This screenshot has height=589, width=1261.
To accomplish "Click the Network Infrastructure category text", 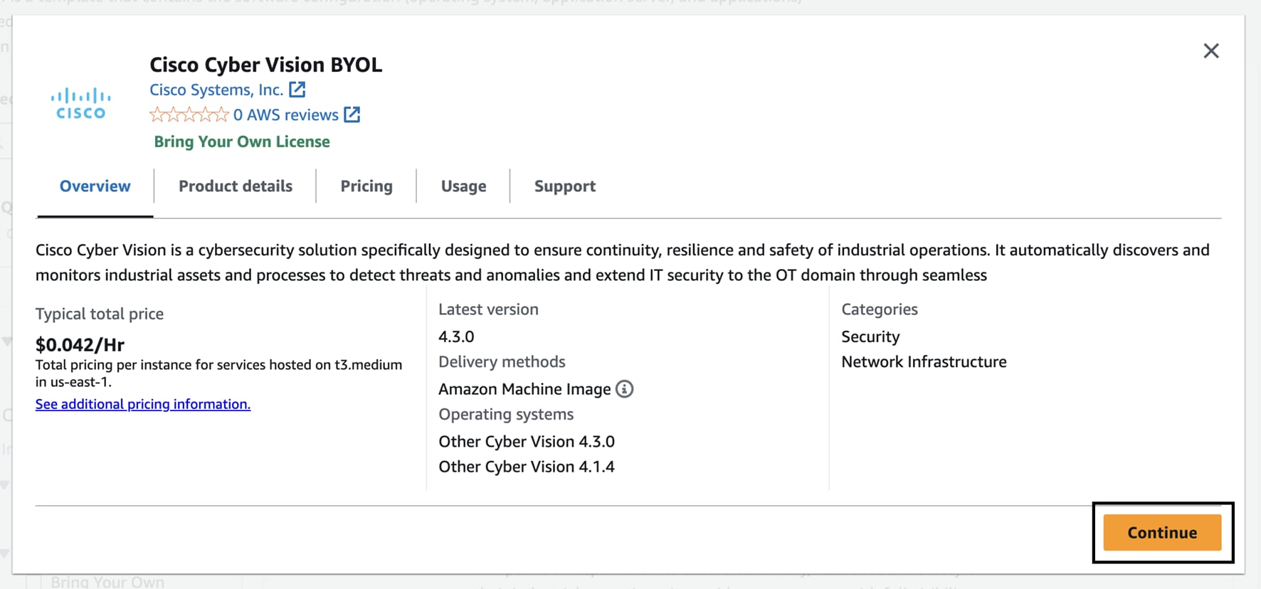I will (x=924, y=362).
